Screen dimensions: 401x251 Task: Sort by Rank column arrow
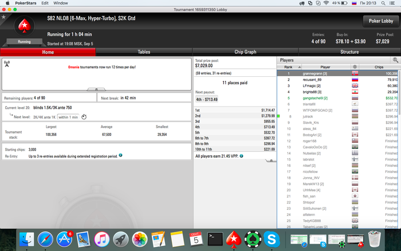click(300, 67)
